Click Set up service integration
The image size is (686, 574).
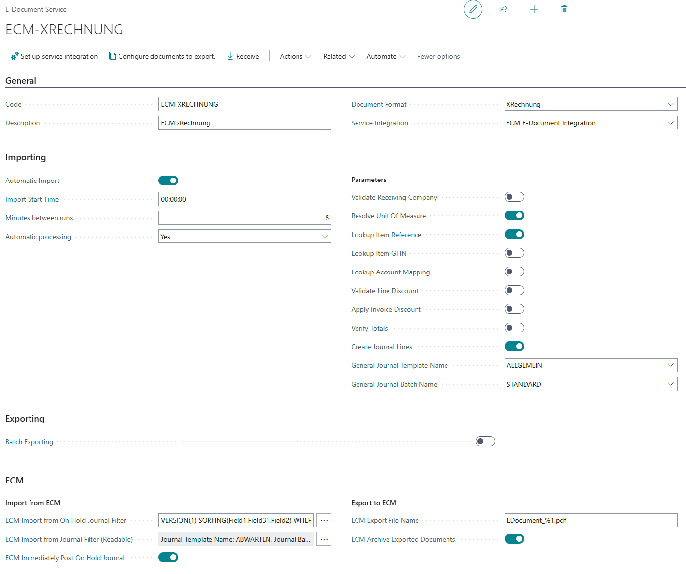(55, 56)
